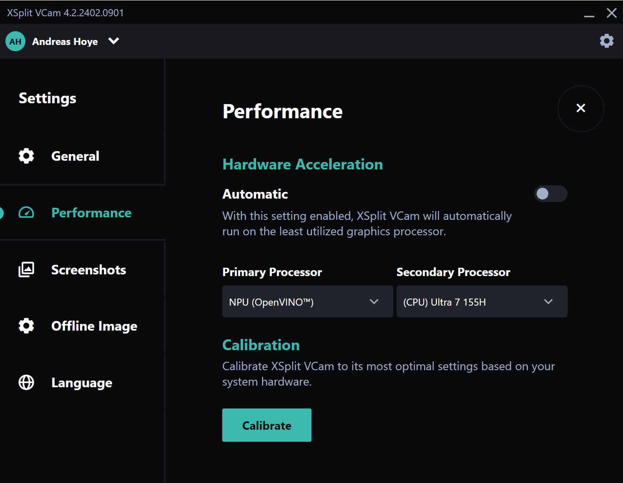Click the Screenshots gallery icon
The image size is (623, 483).
[x=26, y=269]
